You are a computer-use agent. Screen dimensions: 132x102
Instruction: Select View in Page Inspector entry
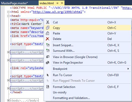pyautogui.click(x=88, y=63)
